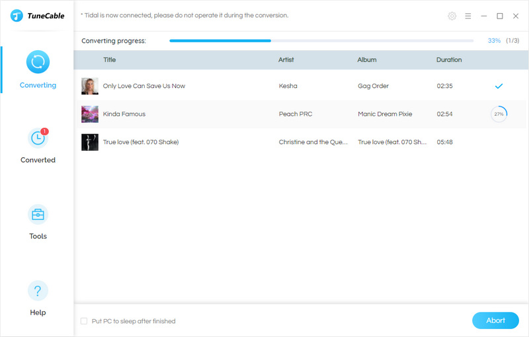The height and width of the screenshot is (337, 529).
Task: Open the hamburger menu icon
Action: 468,16
